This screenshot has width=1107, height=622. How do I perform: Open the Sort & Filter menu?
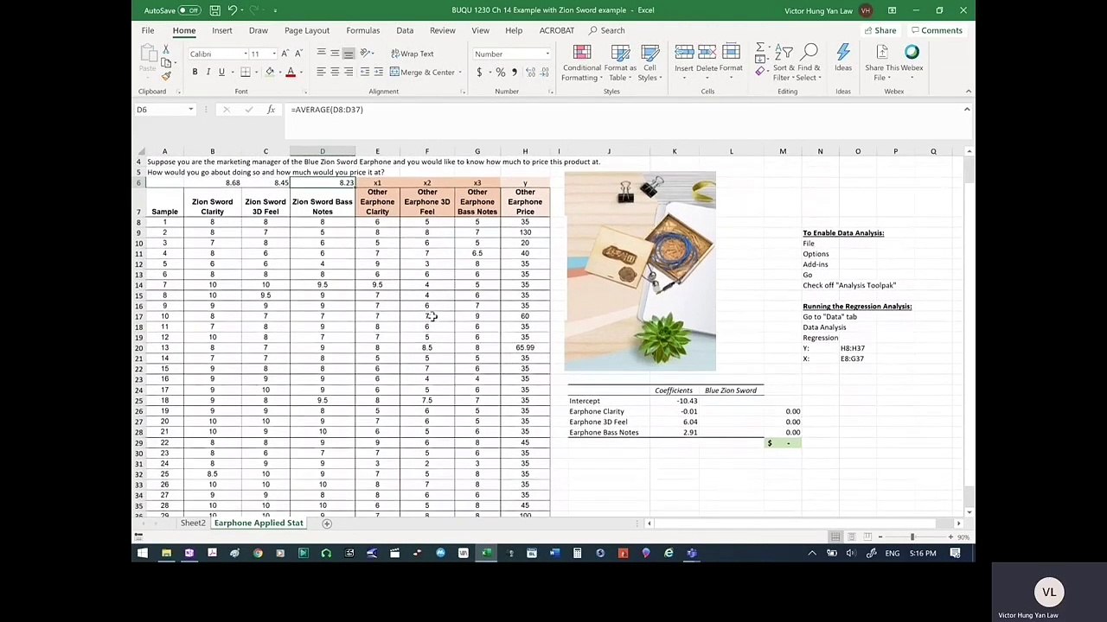click(784, 63)
